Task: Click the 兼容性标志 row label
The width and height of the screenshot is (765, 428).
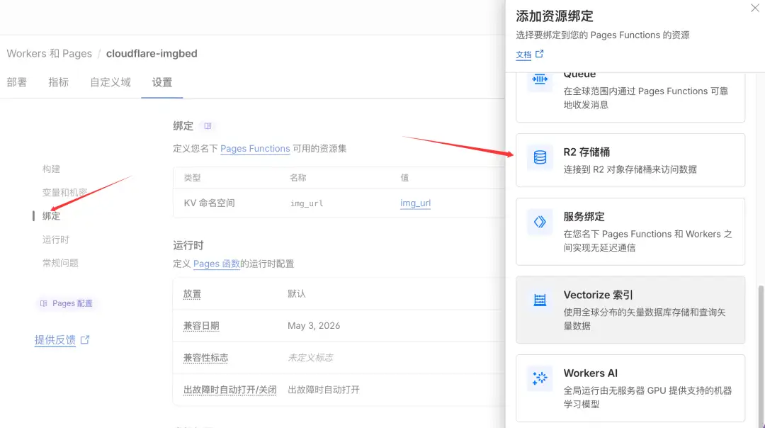Action: pyautogui.click(x=205, y=358)
